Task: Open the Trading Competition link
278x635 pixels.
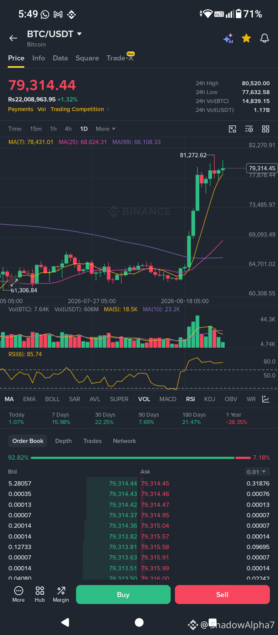Action: (77, 109)
